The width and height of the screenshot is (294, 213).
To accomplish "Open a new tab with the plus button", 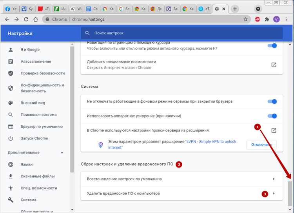I will pos(235,9).
